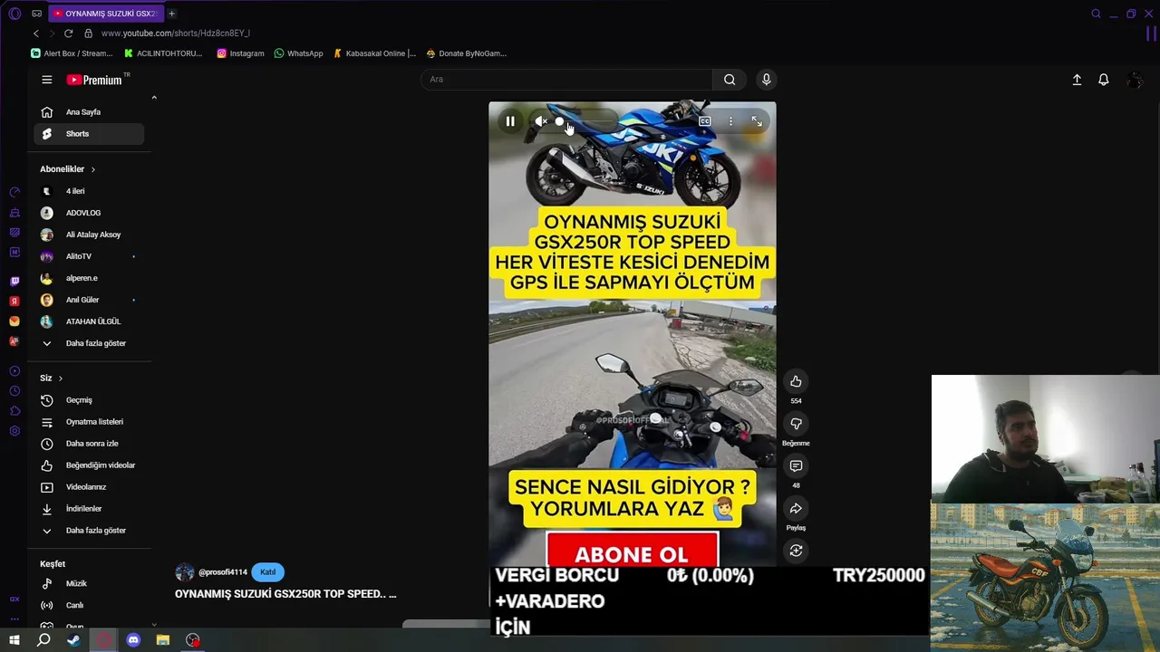Image resolution: width=1160 pixels, height=652 pixels.
Task: Like the Shorts video
Action: coord(796,381)
